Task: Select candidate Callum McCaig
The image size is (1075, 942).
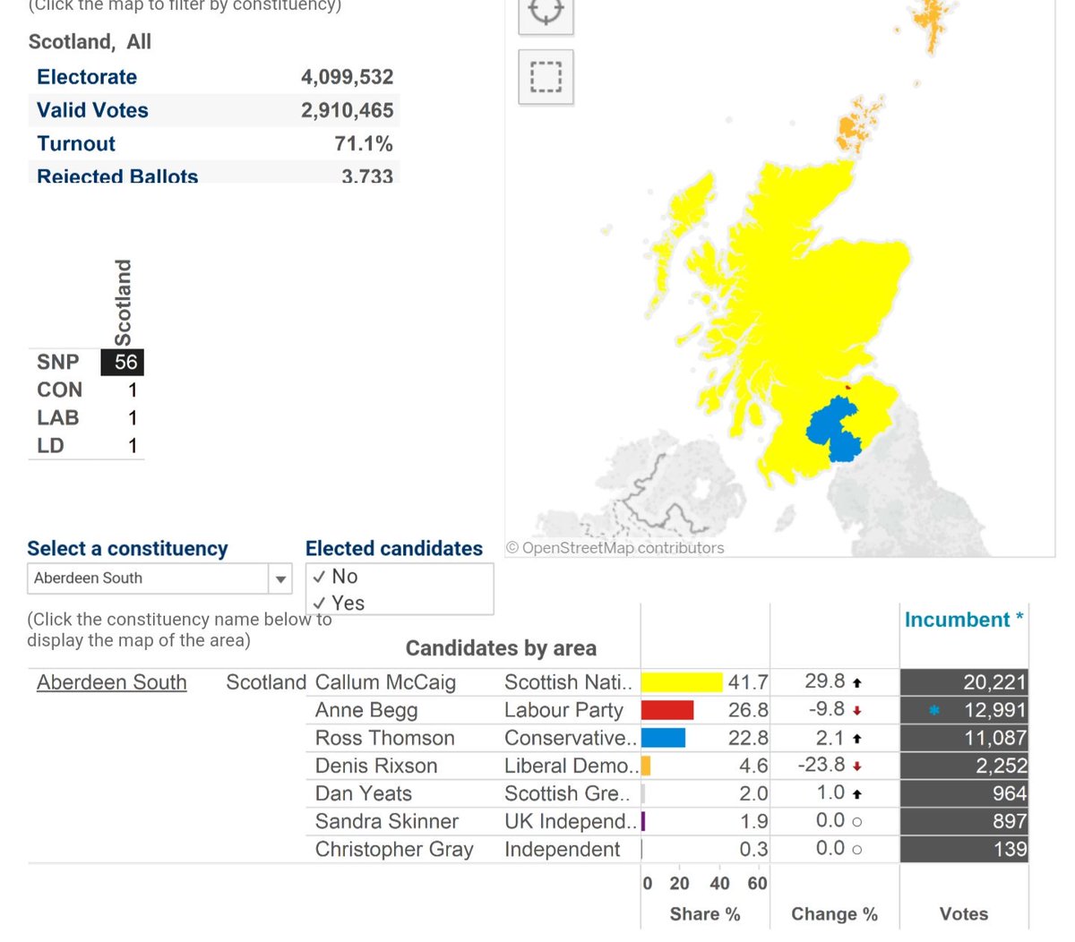Action: click(x=385, y=682)
